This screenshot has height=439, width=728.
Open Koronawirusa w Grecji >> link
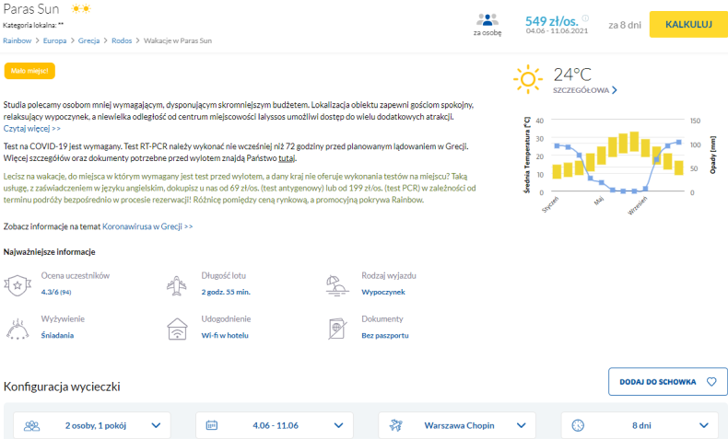pyautogui.click(x=147, y=226)
